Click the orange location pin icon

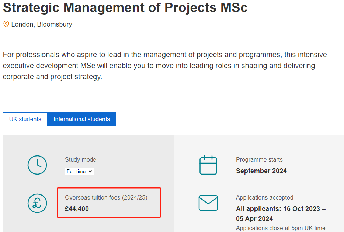[6, 24]
